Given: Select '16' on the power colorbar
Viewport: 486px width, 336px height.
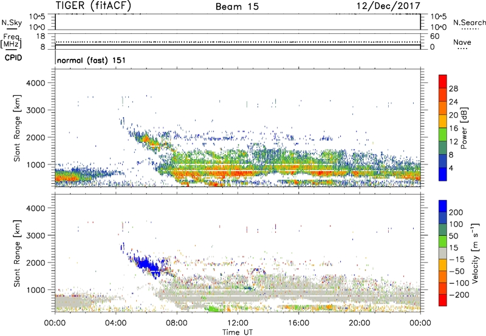Looking at the screenshot, I should tap(453, 129).
